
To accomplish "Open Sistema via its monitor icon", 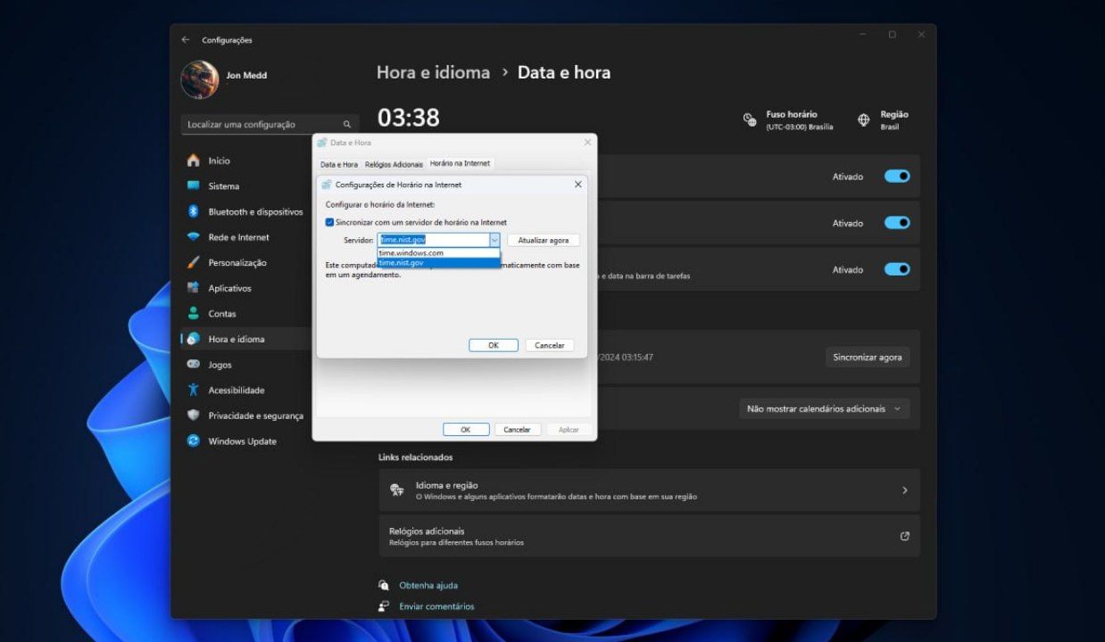I will point(193,186).
